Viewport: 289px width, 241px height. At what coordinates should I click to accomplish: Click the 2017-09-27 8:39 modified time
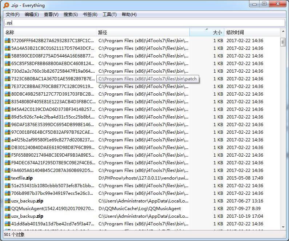point(244,209)
